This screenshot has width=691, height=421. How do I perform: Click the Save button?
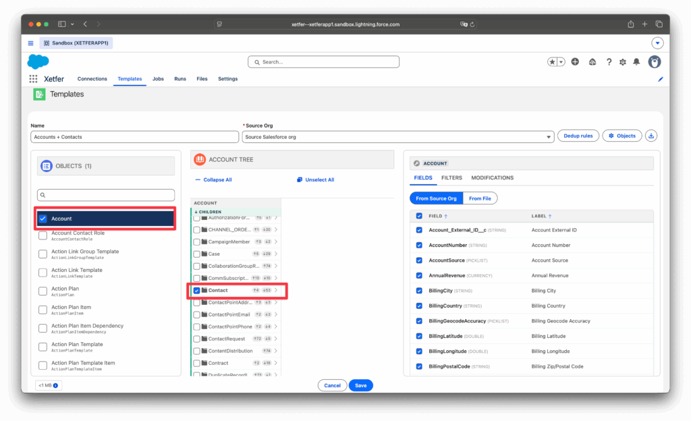click(361, 386)
